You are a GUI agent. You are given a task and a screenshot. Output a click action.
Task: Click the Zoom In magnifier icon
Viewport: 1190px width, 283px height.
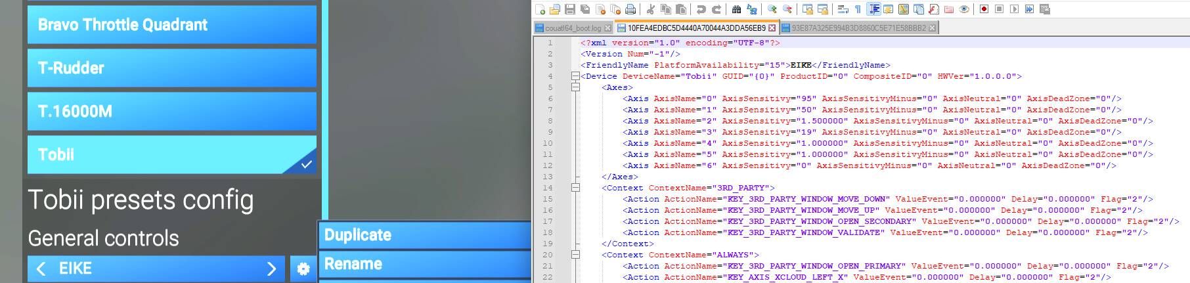772,9
